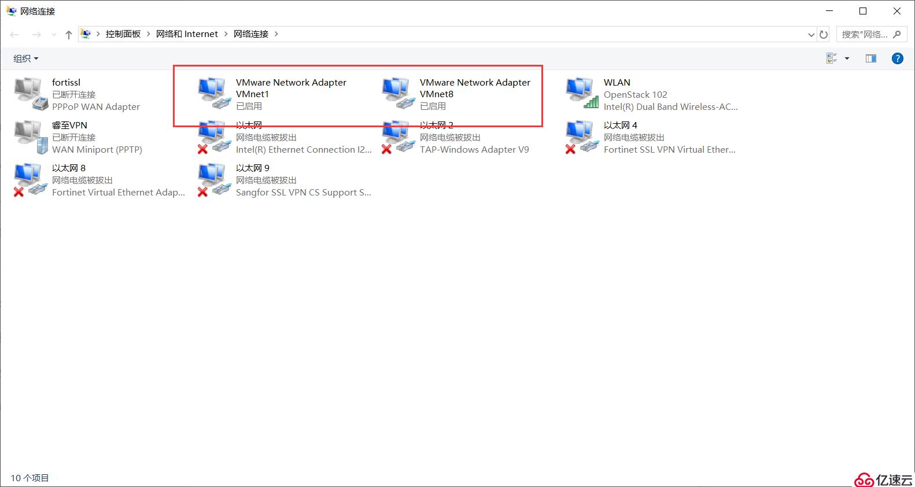Click the Intel(R) Dual Band Wireless-AC text
This screenshot has height=487, width=915.
coord(671,107)
